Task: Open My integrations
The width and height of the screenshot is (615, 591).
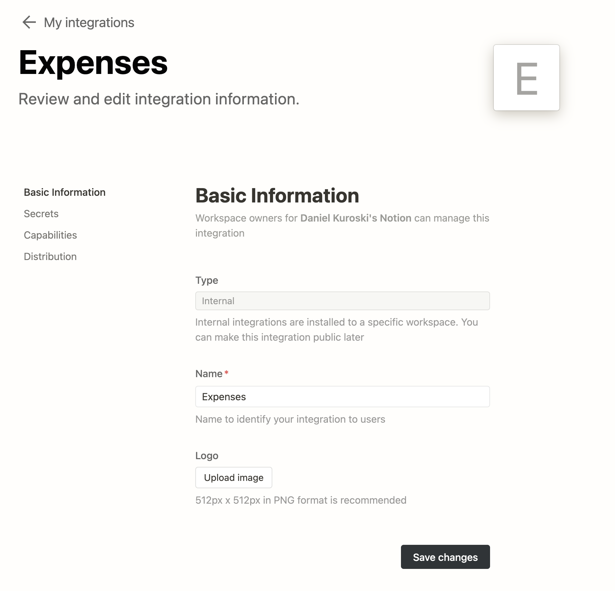Action: (89, 22)
